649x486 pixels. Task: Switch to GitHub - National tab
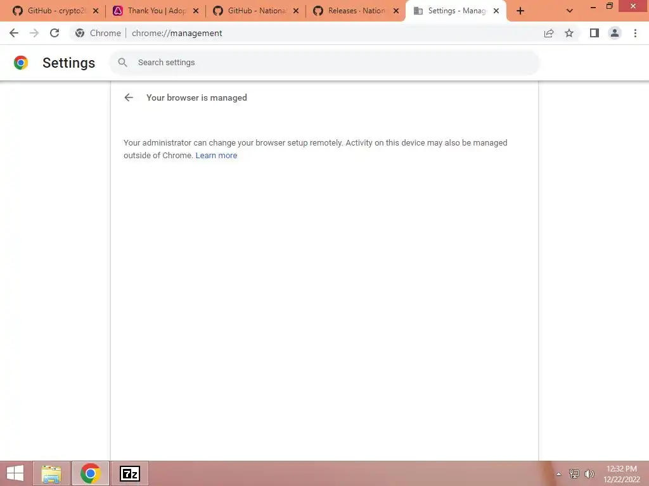[x=256, y=11]
